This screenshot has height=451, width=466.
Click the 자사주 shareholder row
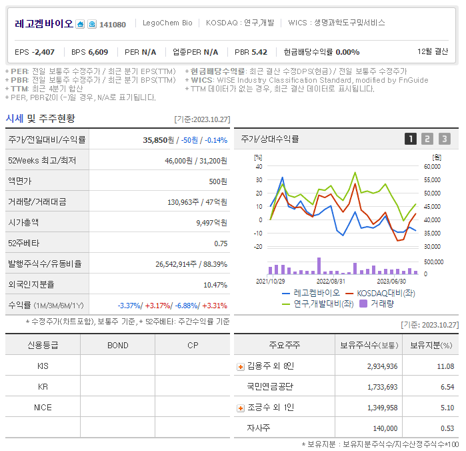(346, 428)
